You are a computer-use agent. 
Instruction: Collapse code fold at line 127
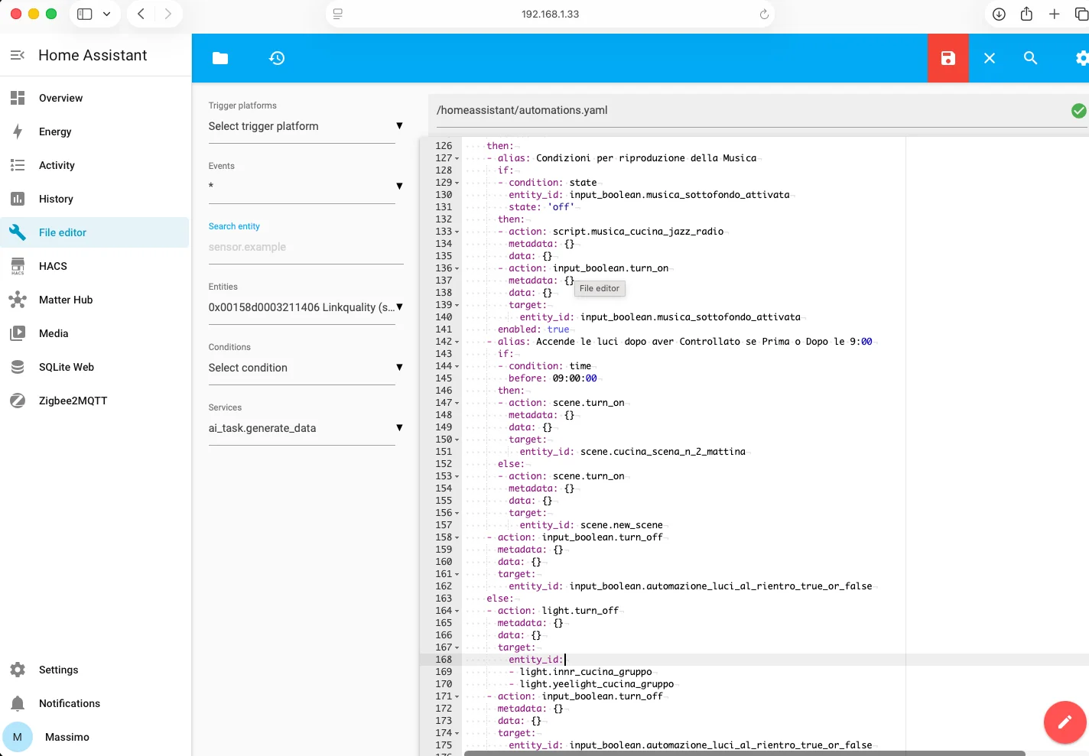click(457, 158)
